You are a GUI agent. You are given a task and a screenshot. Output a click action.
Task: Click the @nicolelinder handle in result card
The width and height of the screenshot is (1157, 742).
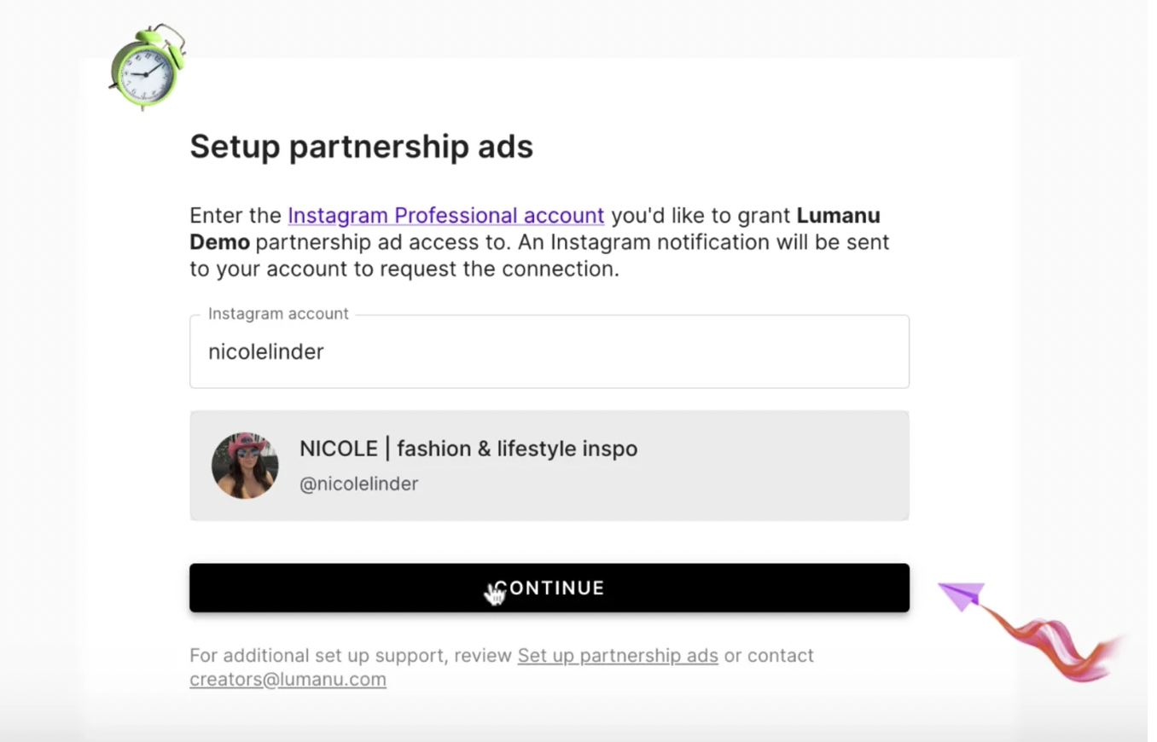tap(358, 484)
